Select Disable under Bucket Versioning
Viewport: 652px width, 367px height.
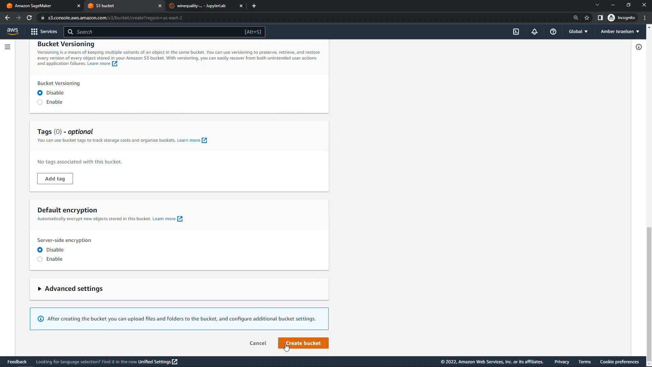(x=40, y=93)
